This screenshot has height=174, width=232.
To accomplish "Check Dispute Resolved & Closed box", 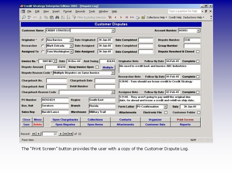I will pos(198,52).
